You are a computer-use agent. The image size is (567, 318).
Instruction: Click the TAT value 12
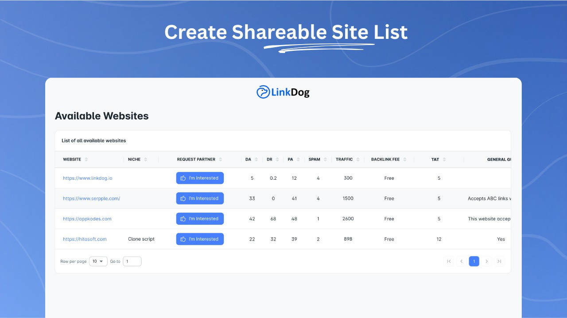tap(439, 239)
